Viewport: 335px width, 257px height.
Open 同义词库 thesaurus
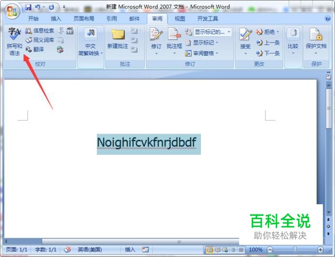click(x=40, y=40)
